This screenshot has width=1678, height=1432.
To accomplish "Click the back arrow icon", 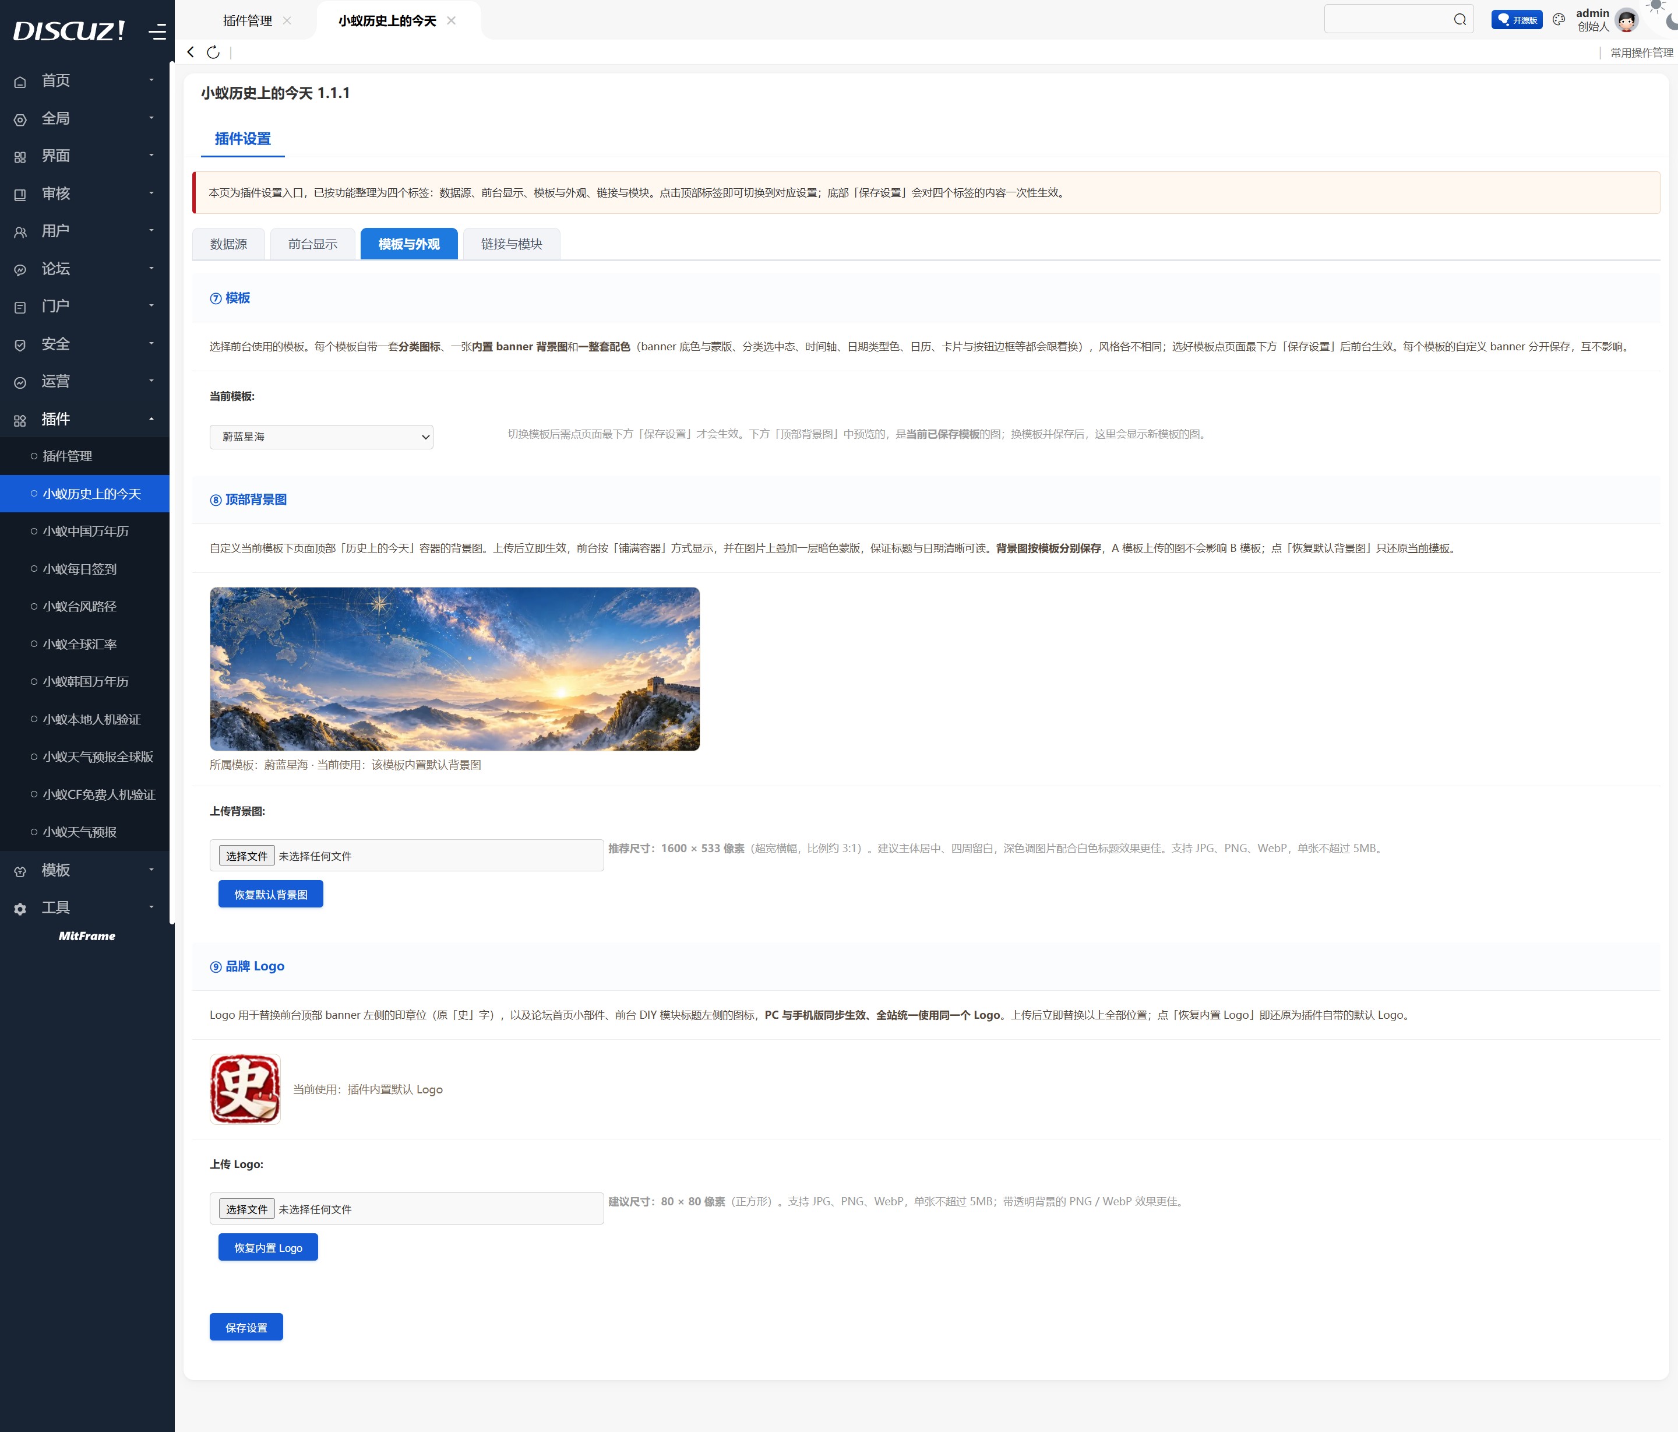I will click(191, 52).
